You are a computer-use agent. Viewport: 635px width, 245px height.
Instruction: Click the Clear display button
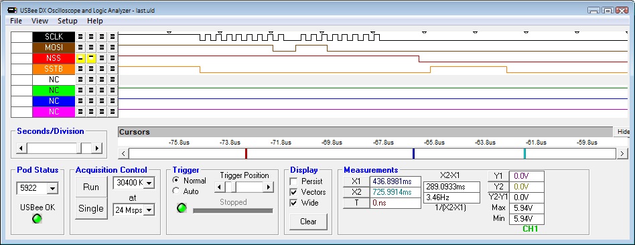coord(308,222)
